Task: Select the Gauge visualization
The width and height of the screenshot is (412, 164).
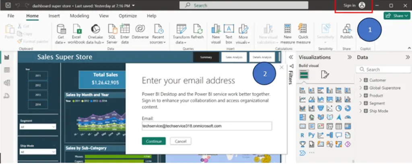Action: pos(348,117)
